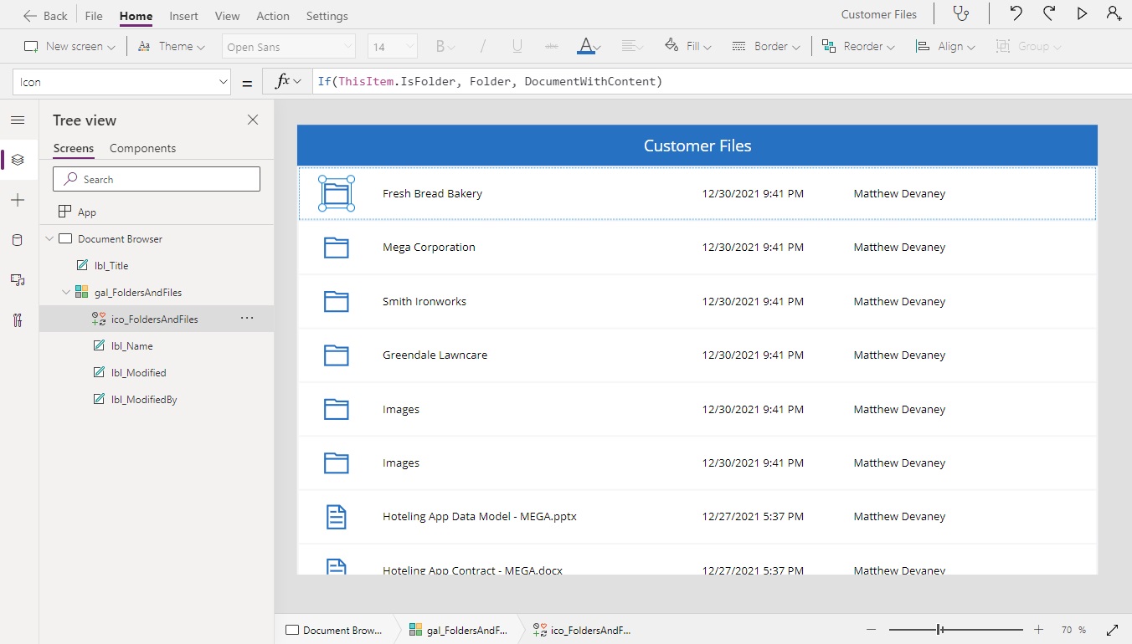
Task: Redo the last change
Action: (x=1048, y=13)
